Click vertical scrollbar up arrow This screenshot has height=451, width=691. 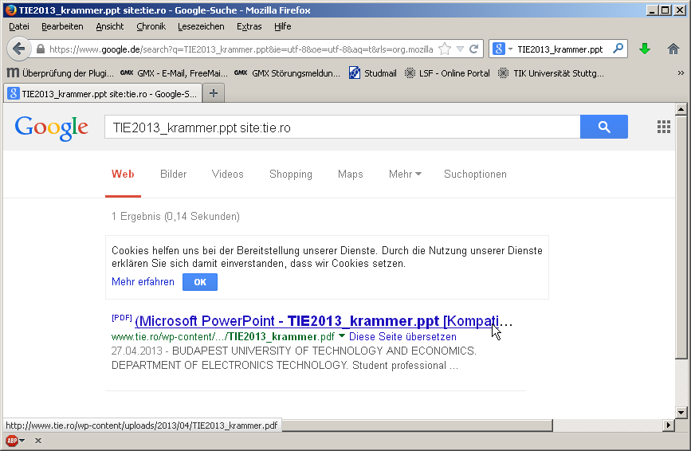[681, 109]
